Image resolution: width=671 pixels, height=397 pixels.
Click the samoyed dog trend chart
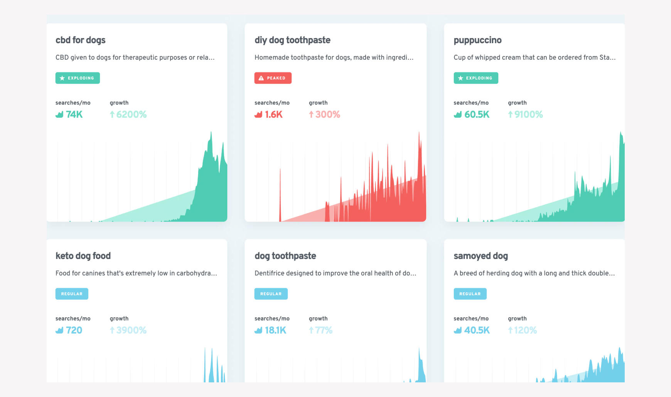534,365
